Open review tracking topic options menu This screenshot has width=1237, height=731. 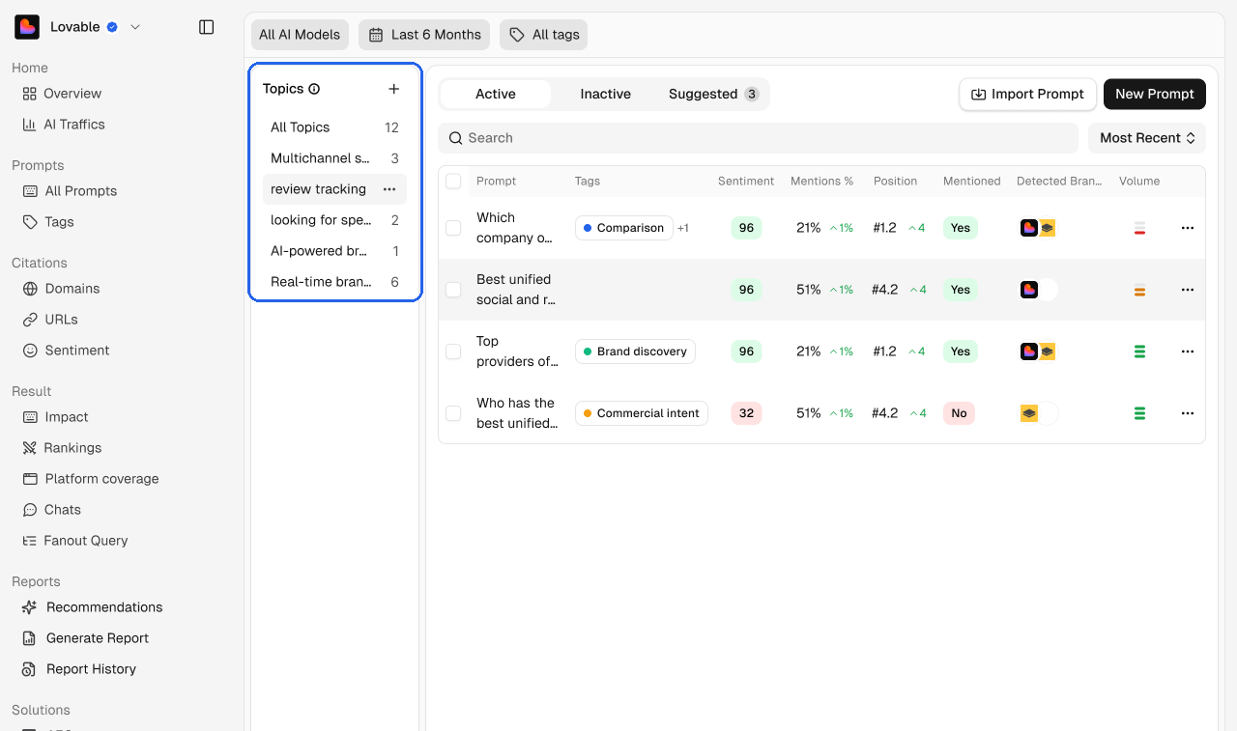point(389,189)
